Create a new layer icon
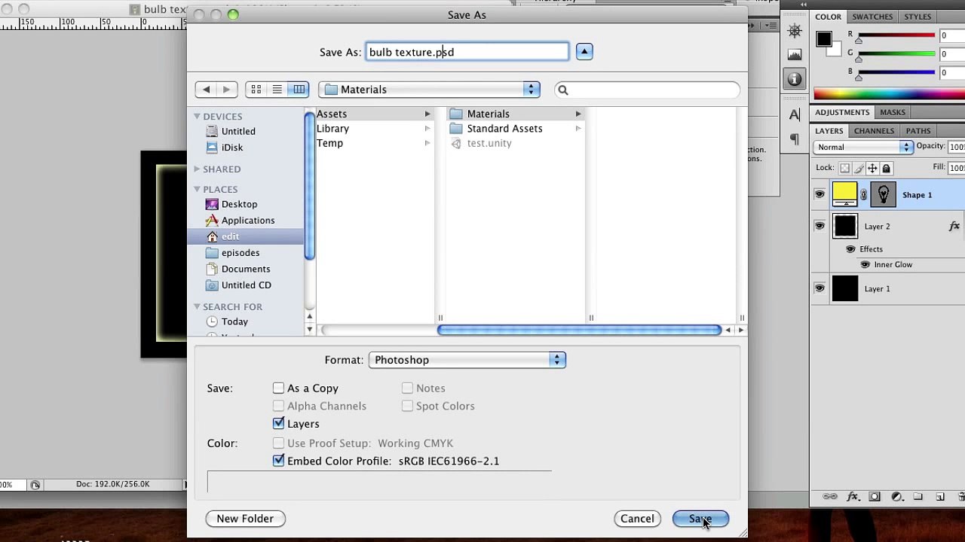Screen dimensions: 965x542 940,497
